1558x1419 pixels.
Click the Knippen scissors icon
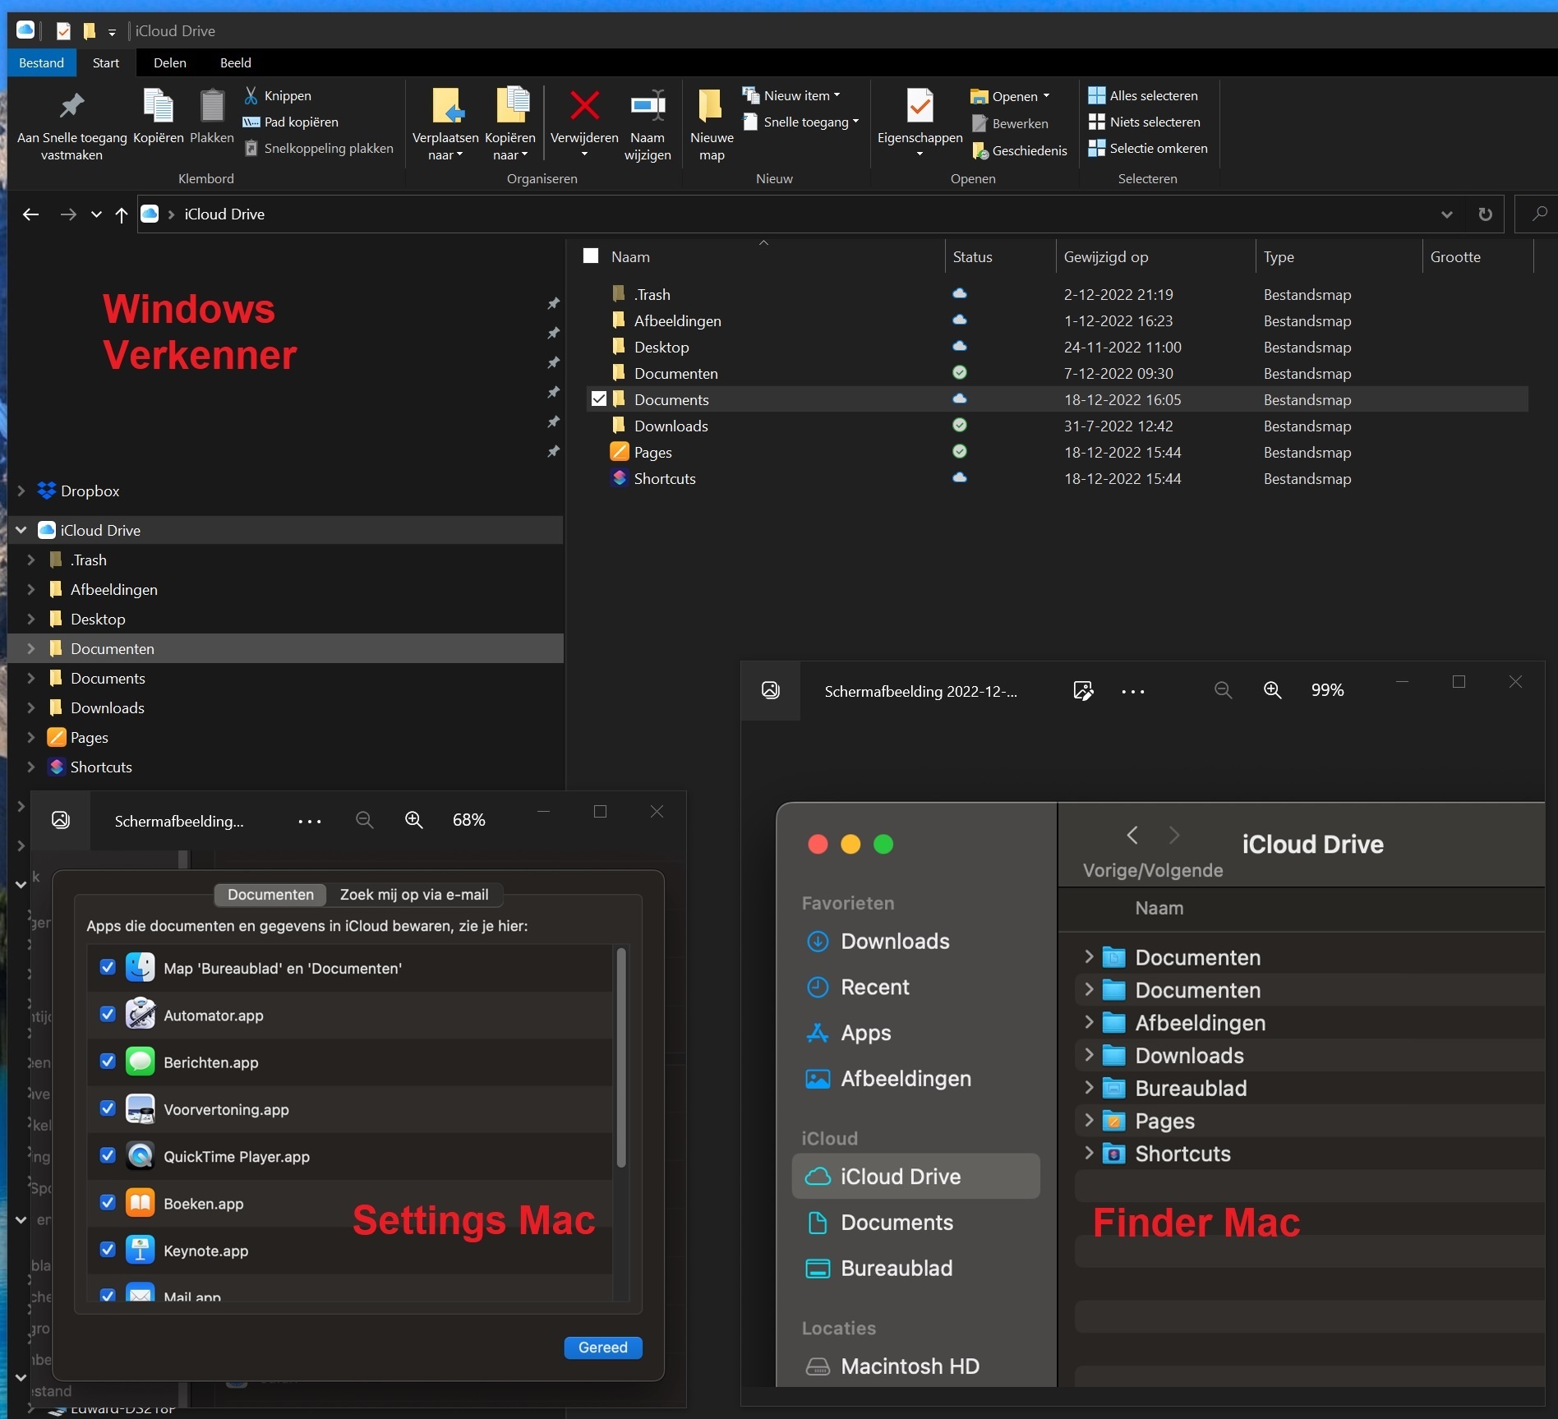pos(251,95)
